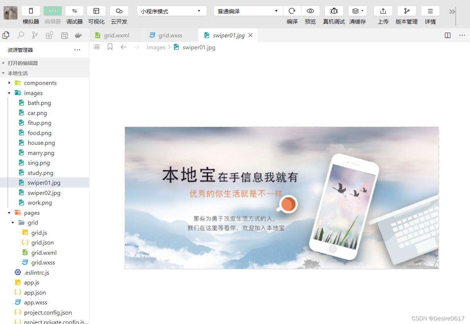Open .eslintrc.js in file tree
470x324 pixels.
(44, 272)
